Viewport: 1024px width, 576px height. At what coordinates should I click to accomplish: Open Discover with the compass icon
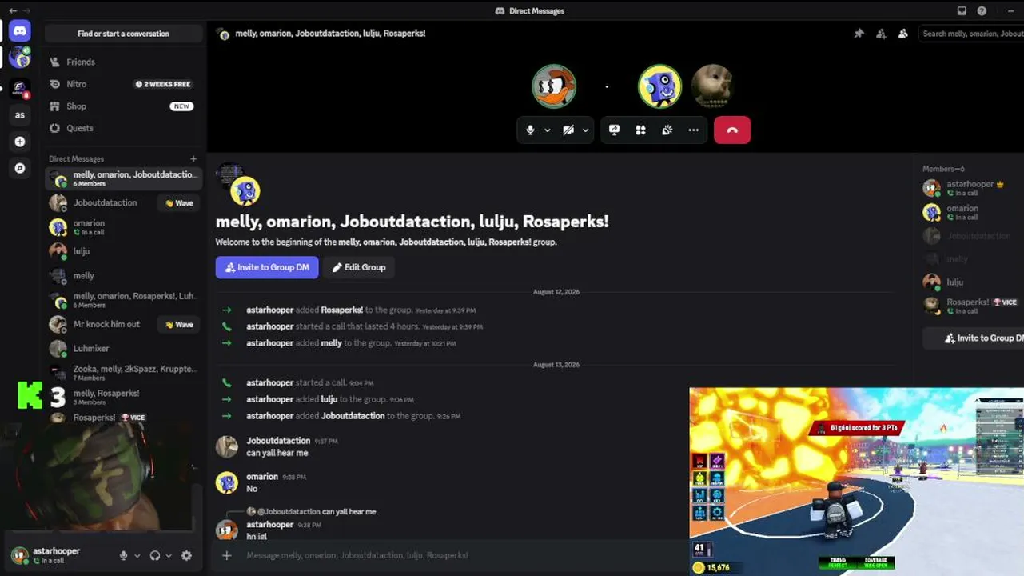(x=20, y=168)
